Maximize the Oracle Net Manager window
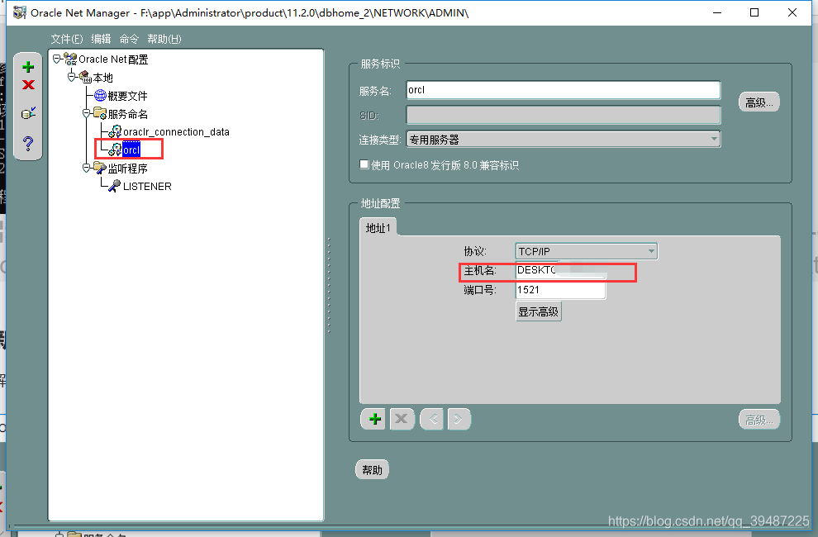818x537 pixels. [x=754, y=12]
